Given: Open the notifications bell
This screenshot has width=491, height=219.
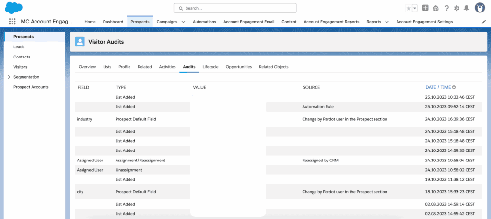Looking at the screenshot, I should (467, 8).
